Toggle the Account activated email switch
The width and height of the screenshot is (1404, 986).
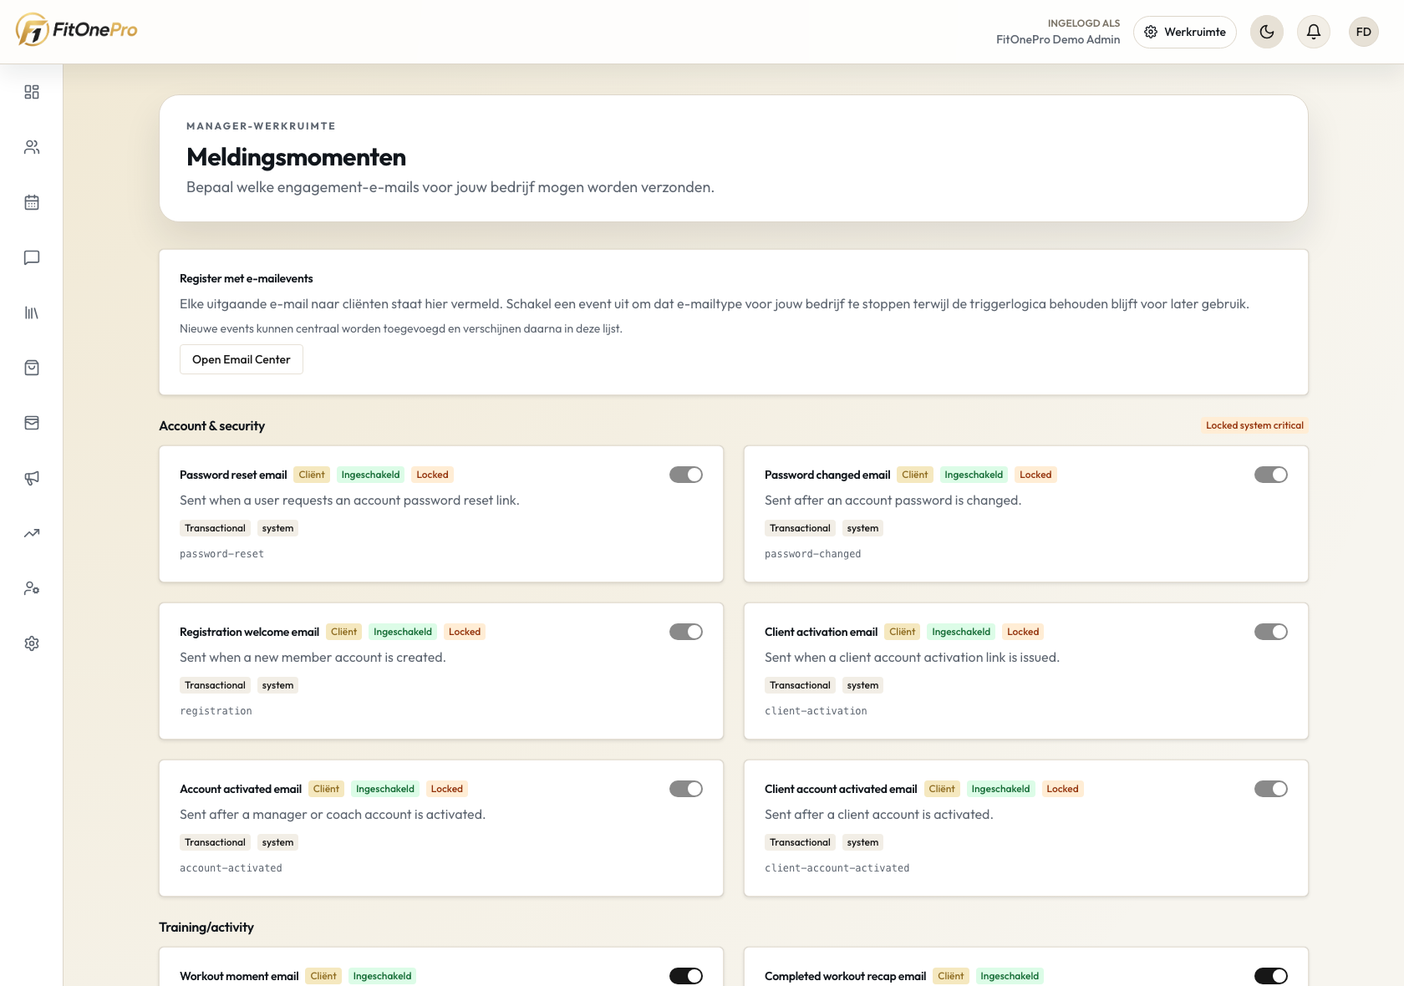click(x=686, y=789)
